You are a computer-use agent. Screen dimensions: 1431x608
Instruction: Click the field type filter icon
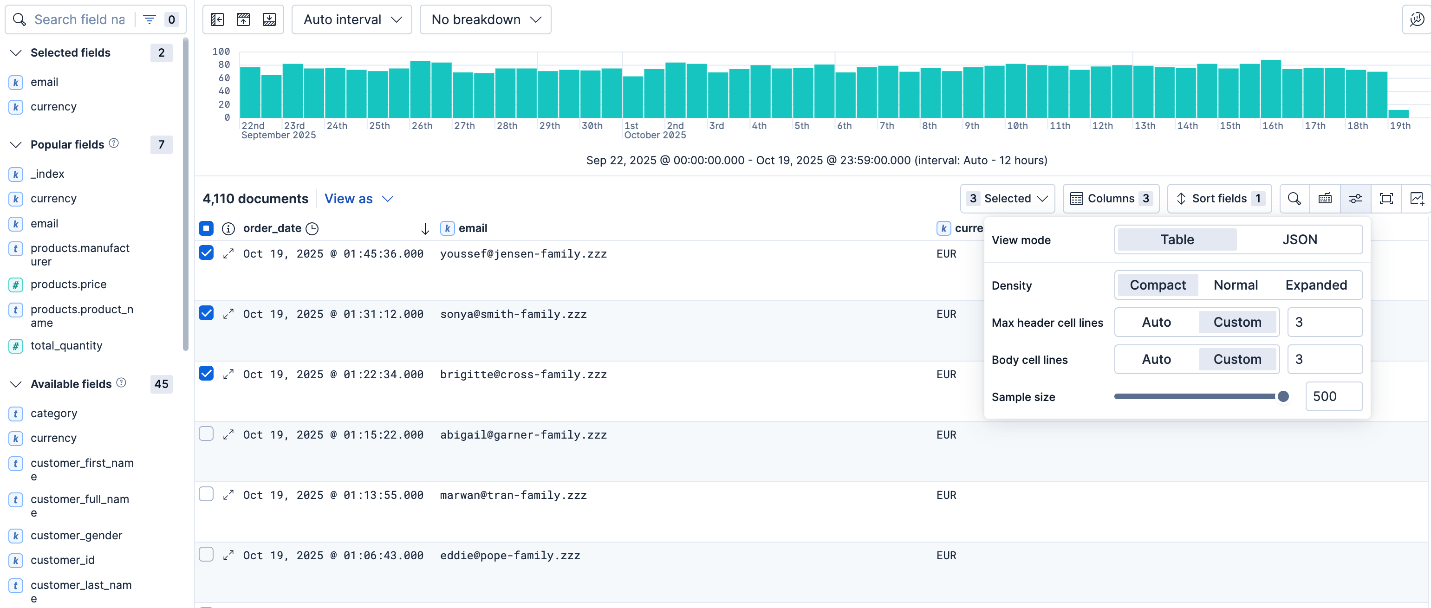coord(149,20)
